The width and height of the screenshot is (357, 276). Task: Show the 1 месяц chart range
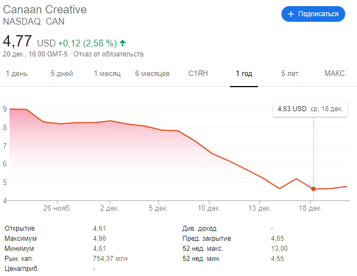pos(107,74)
